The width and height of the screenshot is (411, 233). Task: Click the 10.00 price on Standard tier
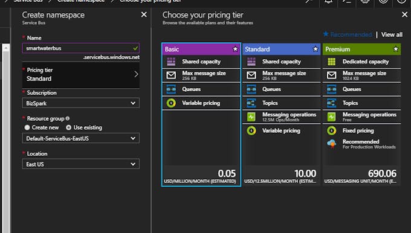click(x=305, y=174)
